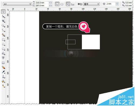Open the 单位 units dropdown
The image size is (135, 106).
click(x=91, y=4)
